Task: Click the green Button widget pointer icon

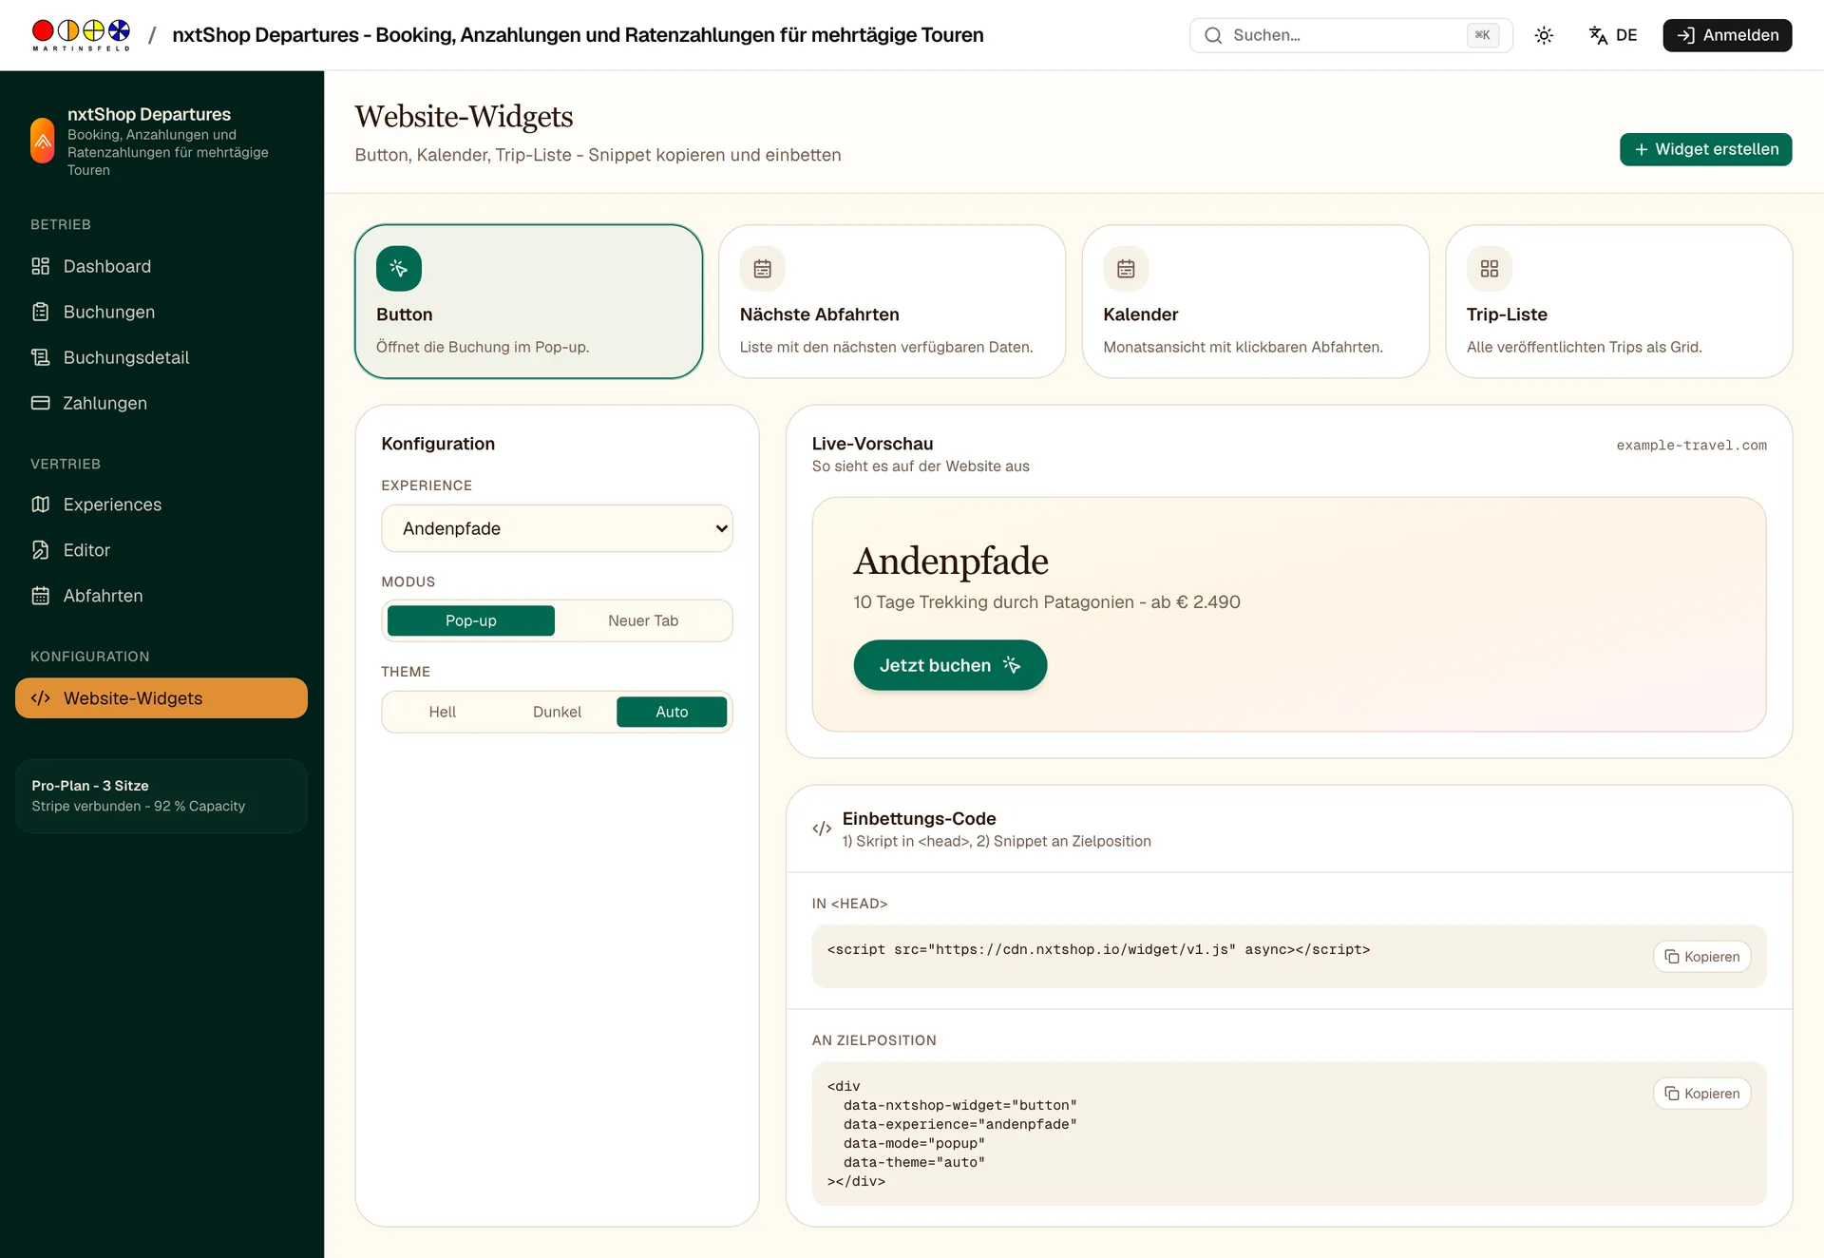Action: click(x=399, y=269)
